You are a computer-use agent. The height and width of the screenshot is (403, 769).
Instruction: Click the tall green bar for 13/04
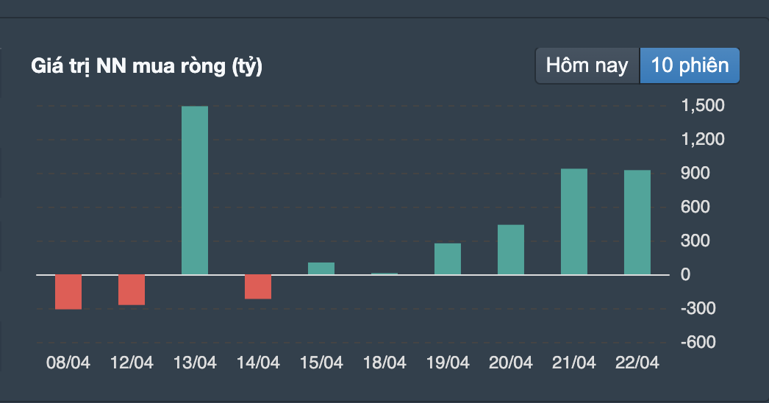point(195,190)
